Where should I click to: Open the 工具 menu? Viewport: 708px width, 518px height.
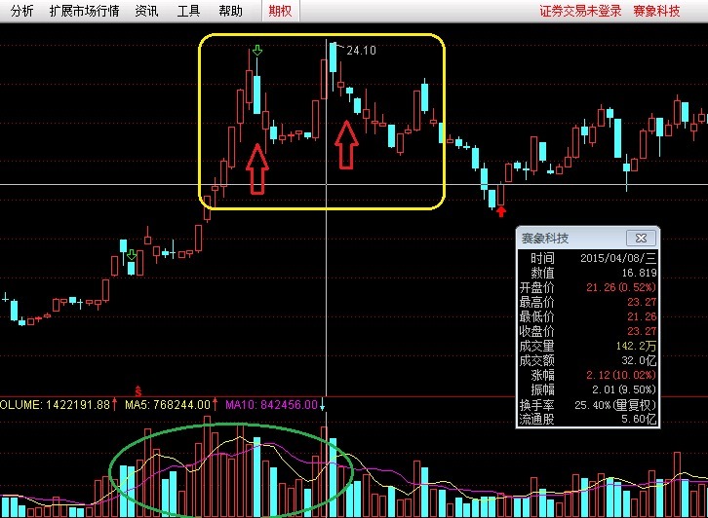click(189, 12)
